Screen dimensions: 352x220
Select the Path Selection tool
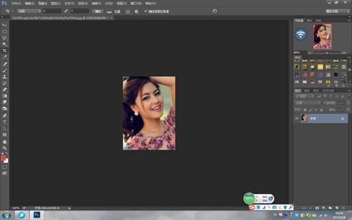click(x=5, y=128)
